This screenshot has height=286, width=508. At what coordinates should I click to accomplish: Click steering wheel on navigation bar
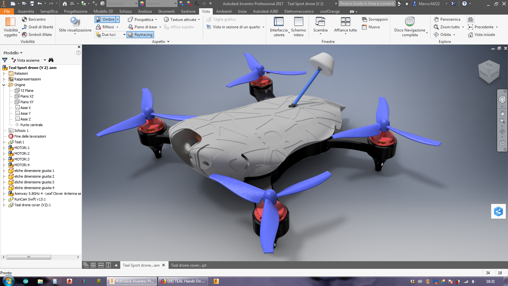[502, 99]
